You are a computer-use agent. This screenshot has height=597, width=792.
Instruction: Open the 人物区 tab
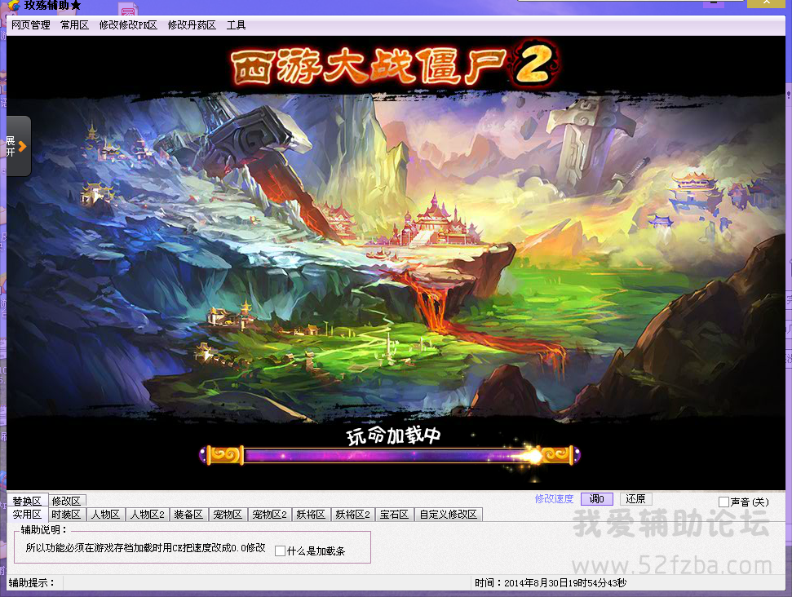pyautogui.click(x=105, y=514)
